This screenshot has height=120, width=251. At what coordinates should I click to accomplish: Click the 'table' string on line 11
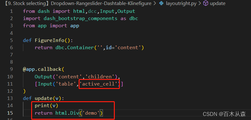pyautogui.click(x=66, y=84)
